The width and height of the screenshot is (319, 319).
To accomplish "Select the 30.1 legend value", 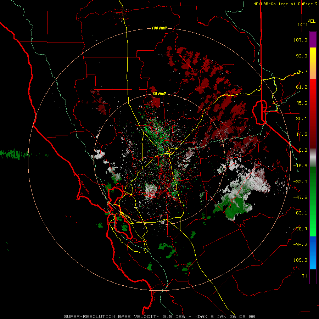I will [302, 119].
